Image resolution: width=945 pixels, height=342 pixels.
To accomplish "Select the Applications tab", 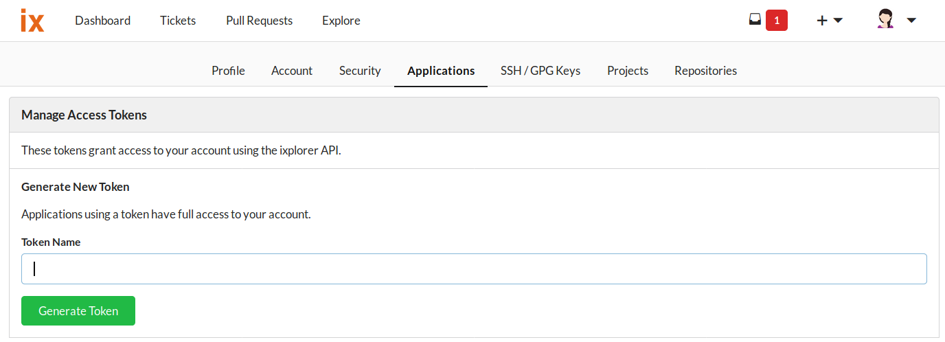I will pyautogui.click(x=441, y=71).
